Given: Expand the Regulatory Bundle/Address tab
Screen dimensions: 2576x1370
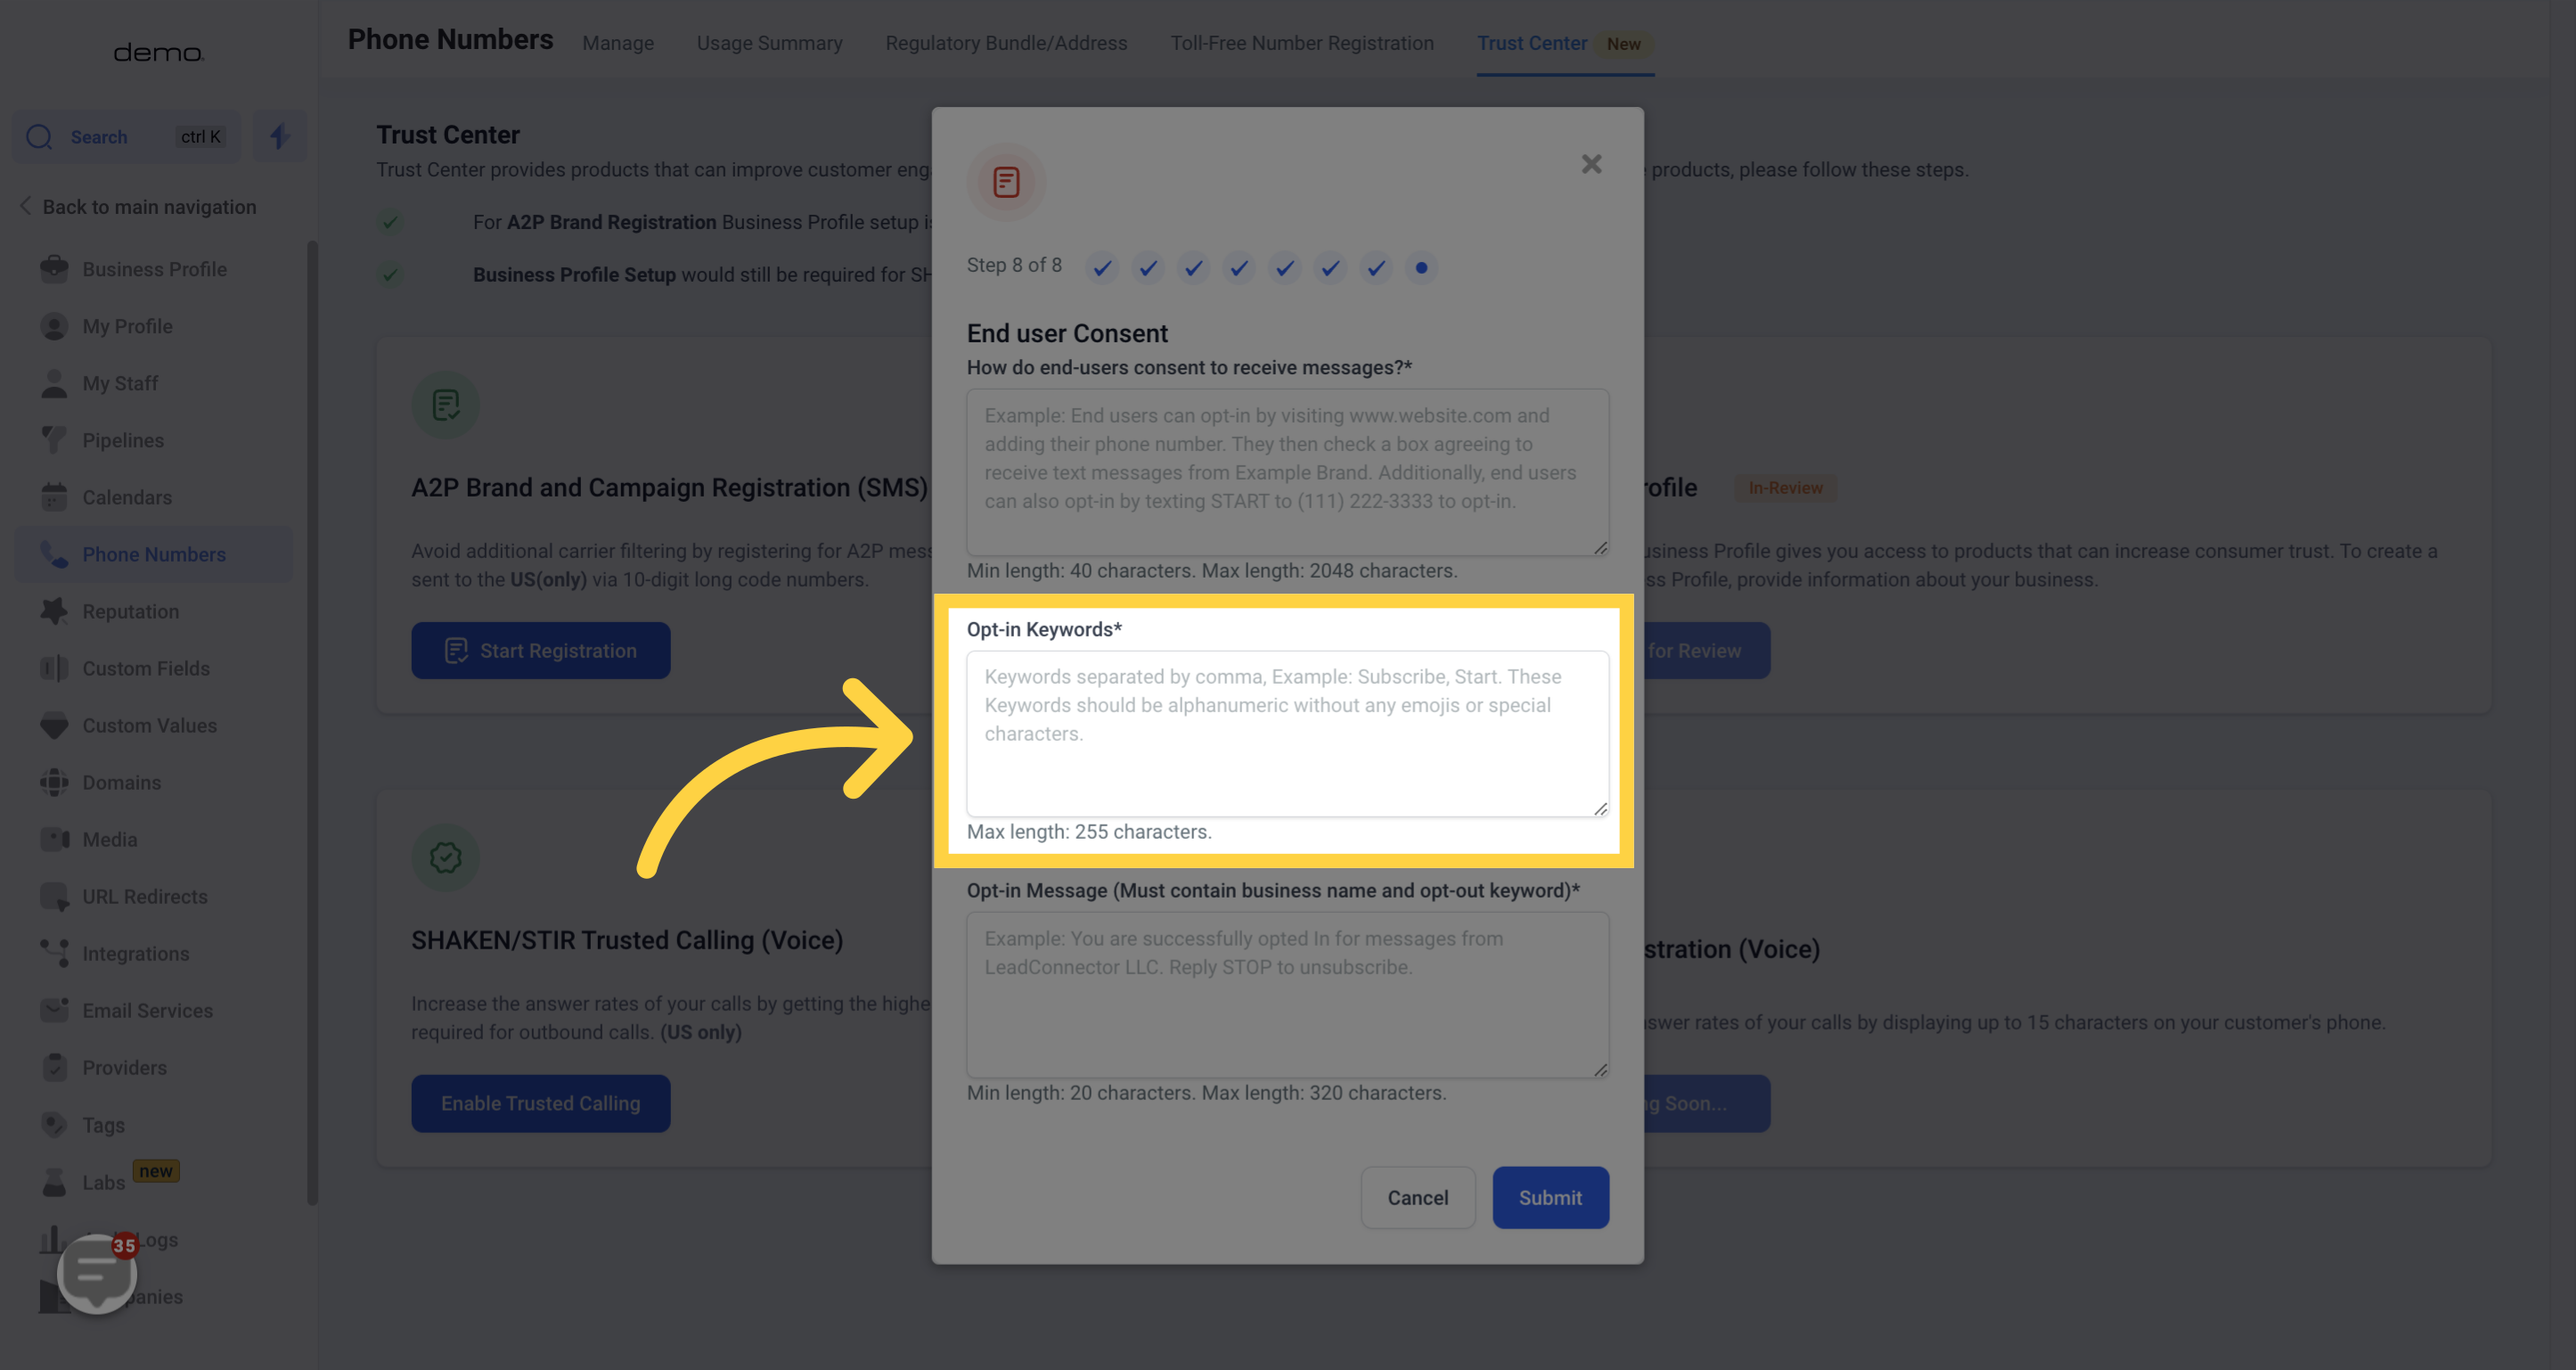Looking at the screenshot, I should pyautogui.click(x=1005, y=43).
